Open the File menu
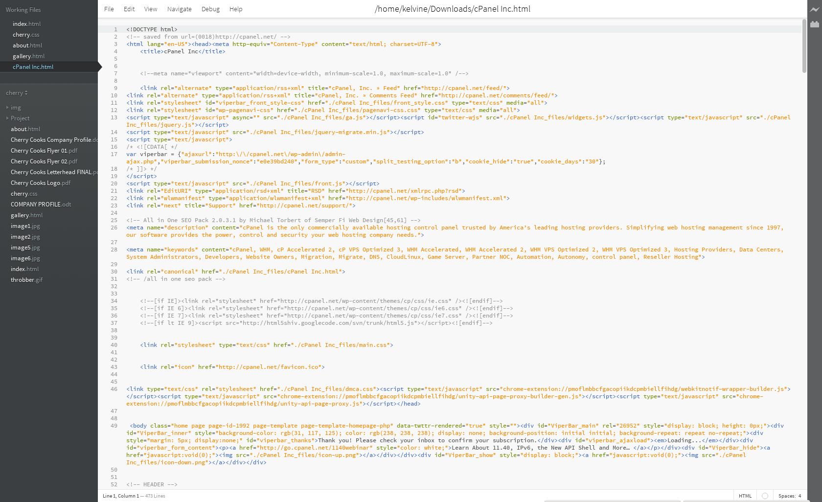Viewport: 822px width, 502px height. (109, 9)
